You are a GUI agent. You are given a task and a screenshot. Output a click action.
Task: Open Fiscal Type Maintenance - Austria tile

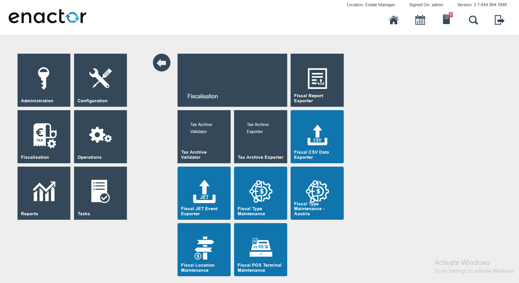click(317, 193)
